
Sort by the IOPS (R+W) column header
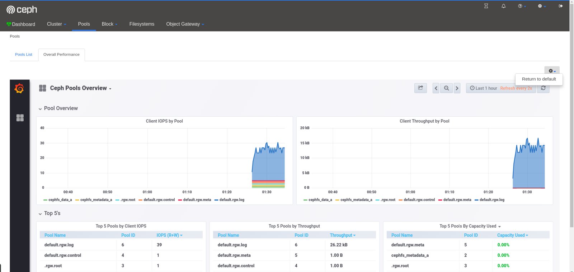[169, 235]
